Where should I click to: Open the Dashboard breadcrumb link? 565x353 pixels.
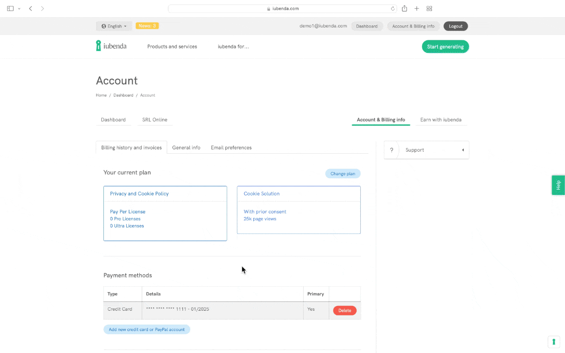click(123, 95)
